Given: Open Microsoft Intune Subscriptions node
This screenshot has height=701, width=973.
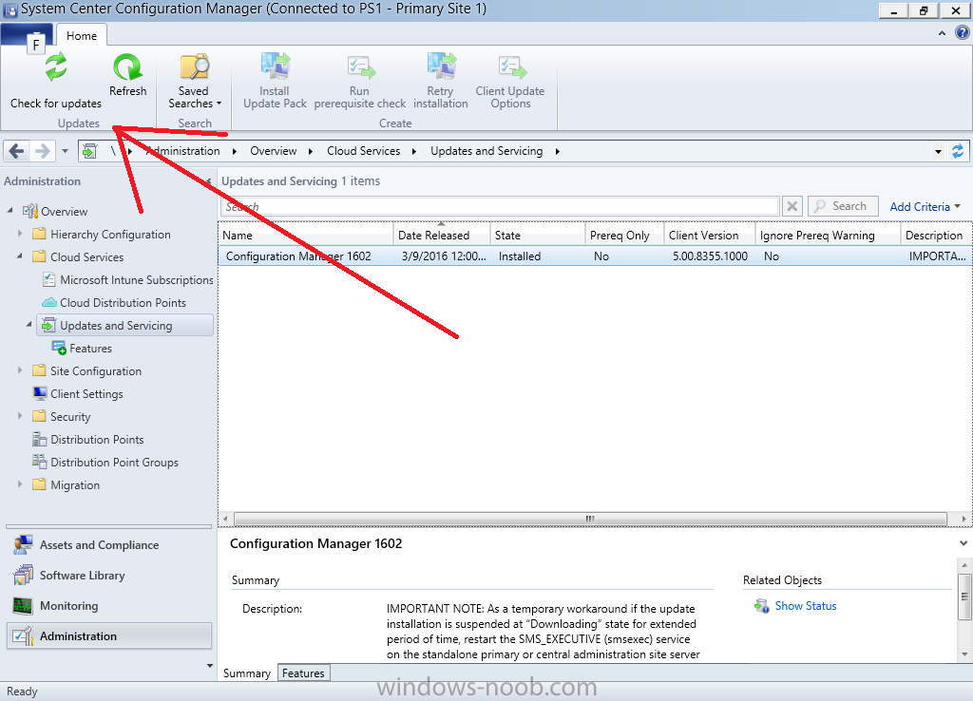Looking at the screenshot, I should pos(137,280).
